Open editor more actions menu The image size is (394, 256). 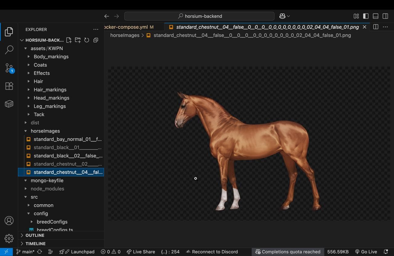(385, 27)
